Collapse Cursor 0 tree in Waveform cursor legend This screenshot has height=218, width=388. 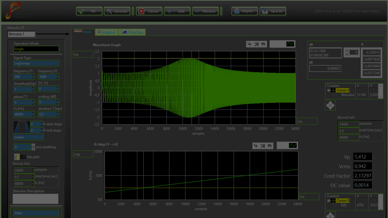click(328, 90)
